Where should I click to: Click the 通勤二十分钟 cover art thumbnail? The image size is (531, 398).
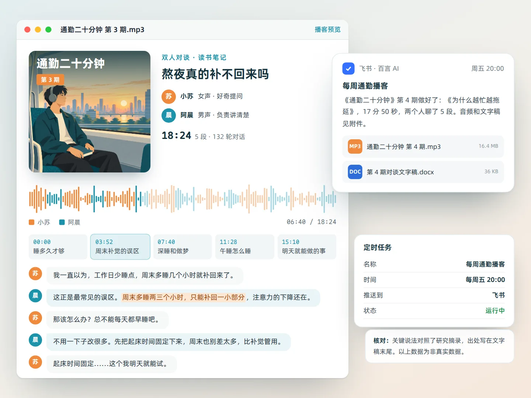[x=90, y=112]
